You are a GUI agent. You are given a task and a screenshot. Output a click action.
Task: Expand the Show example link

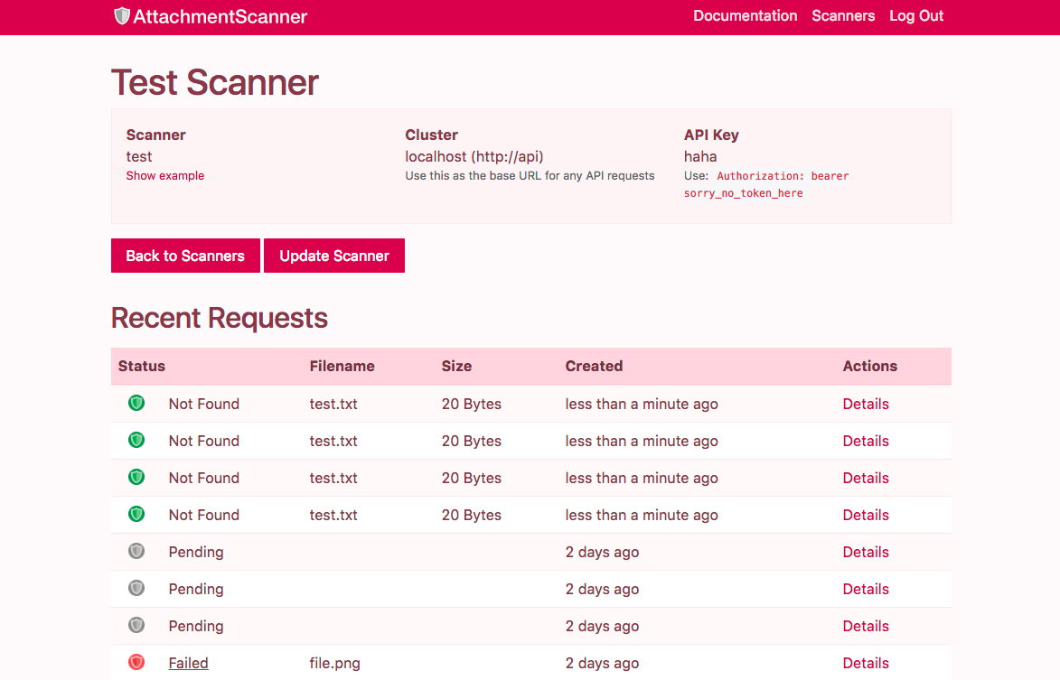click(x=165, y=176)
